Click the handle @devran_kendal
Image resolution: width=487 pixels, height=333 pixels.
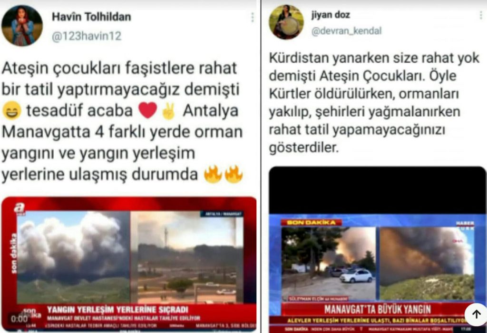(x=346, y=31)
